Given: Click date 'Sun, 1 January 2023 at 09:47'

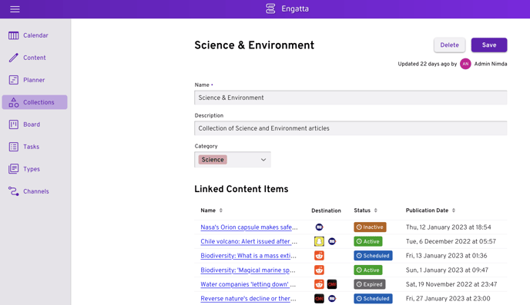Looking at the screenshot, I should pyautogui.click(x=447, y=270).
